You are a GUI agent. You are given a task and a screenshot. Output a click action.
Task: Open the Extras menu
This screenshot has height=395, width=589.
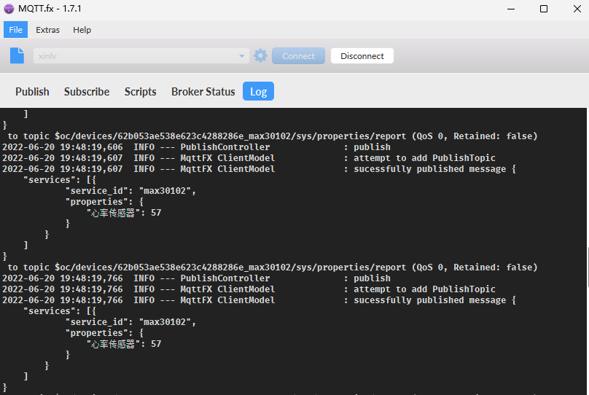[47, 30]
